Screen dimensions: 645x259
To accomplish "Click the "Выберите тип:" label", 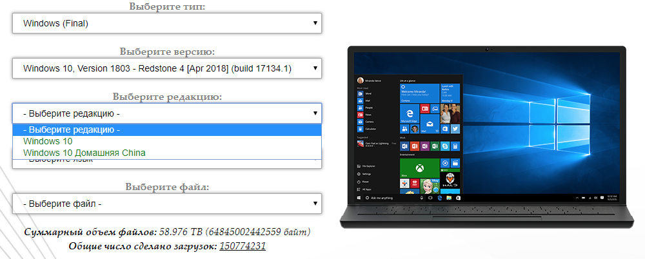I will [x=167, y=6].
